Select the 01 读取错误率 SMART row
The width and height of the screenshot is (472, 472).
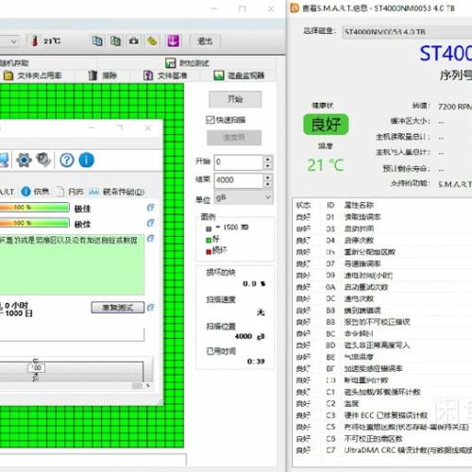point(382,217)
